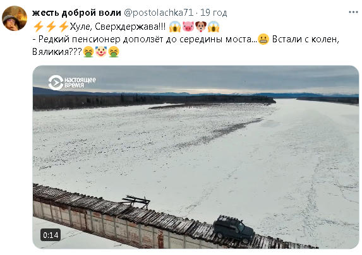Play the frozen river bridge video
This screenshot has width=362, height=255.
point(196,157)
